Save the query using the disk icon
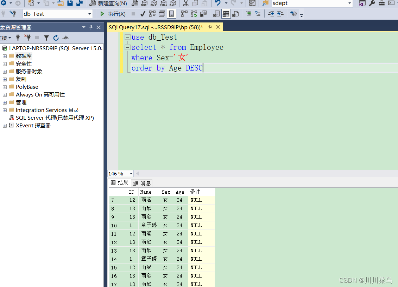The width and height of the screenshot is (398, 287). point(70,3)
